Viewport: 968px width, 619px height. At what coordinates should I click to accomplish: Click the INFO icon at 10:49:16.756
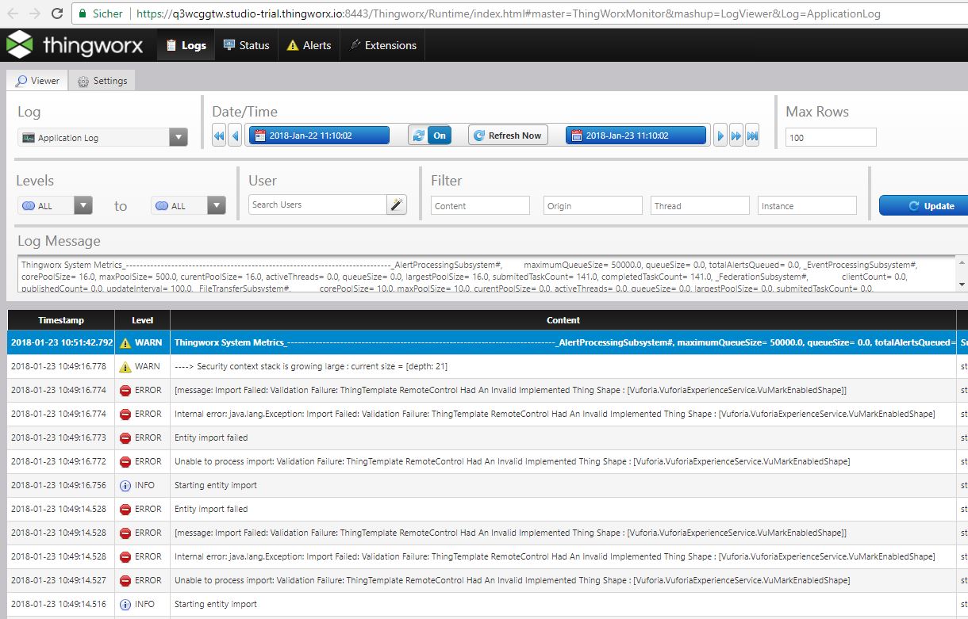pyautogui.click(x=125, y=485)
